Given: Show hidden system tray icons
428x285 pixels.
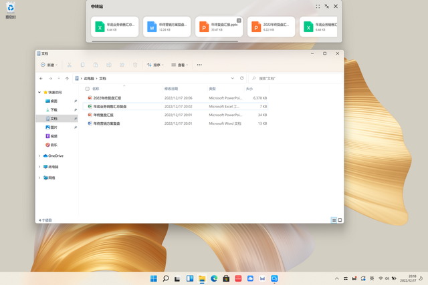Looking at the screenshot, I should pyautogui.click(x=336, y=278).
